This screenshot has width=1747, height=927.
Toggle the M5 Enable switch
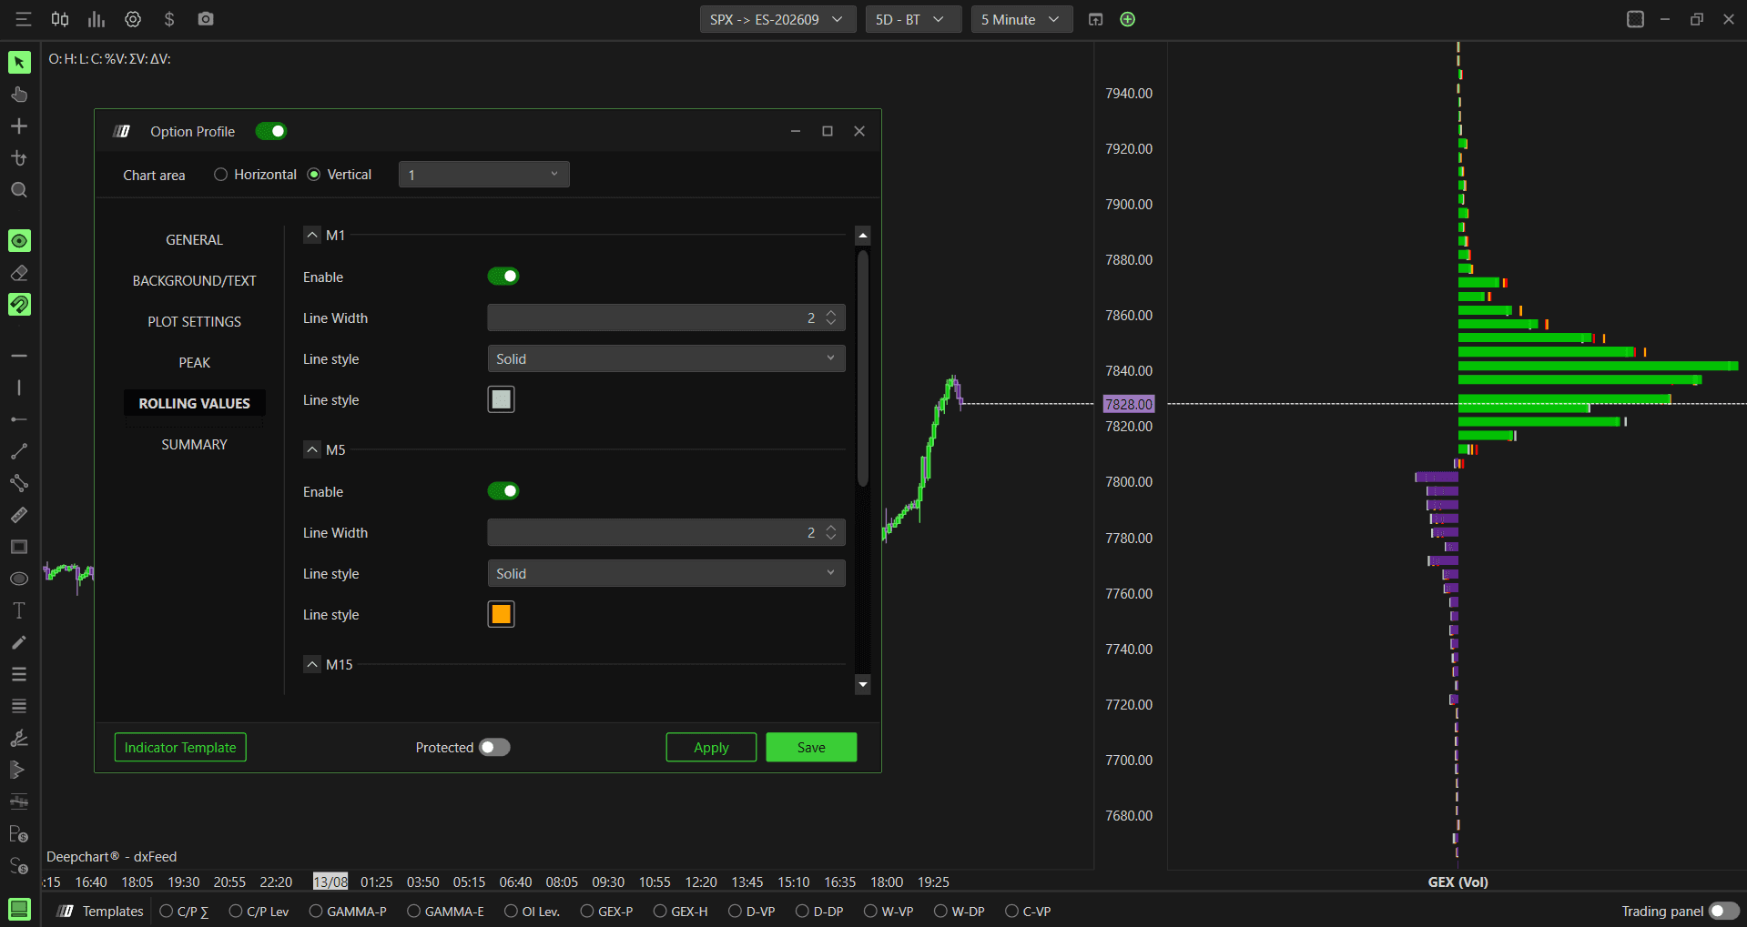[x=503, y=491]
